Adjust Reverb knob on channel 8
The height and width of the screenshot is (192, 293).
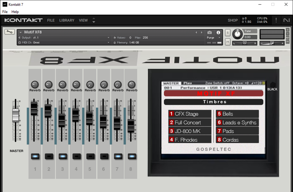pyautogui.click(x=131, y=84)
